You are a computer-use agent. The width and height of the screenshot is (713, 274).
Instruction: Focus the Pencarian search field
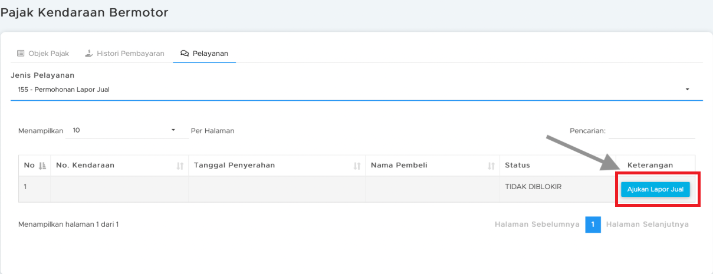tap(652, 131)
